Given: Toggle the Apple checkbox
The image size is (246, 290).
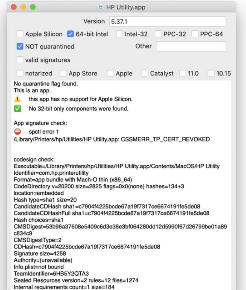Looking at the screenshot, I should point(110,73).
